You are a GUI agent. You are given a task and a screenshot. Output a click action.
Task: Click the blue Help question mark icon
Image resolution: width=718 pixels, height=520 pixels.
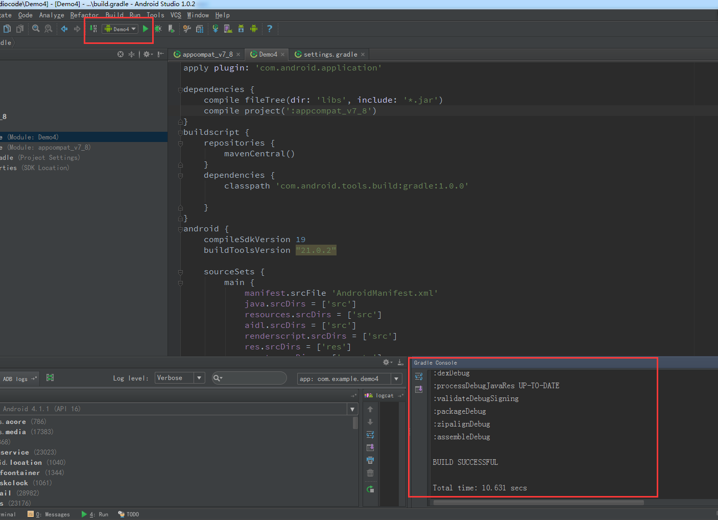click(x=270, y=29)
